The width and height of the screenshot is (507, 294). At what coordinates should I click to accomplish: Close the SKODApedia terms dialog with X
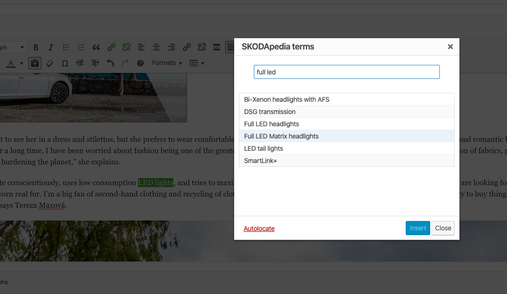[450, 47]
